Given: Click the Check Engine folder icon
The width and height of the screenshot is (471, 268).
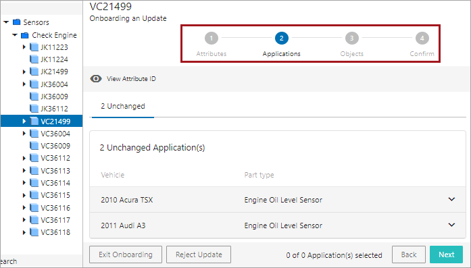Looking at the screenshot, I should tap(25, 35).
